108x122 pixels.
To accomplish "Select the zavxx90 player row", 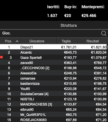I will pos(53,63).
